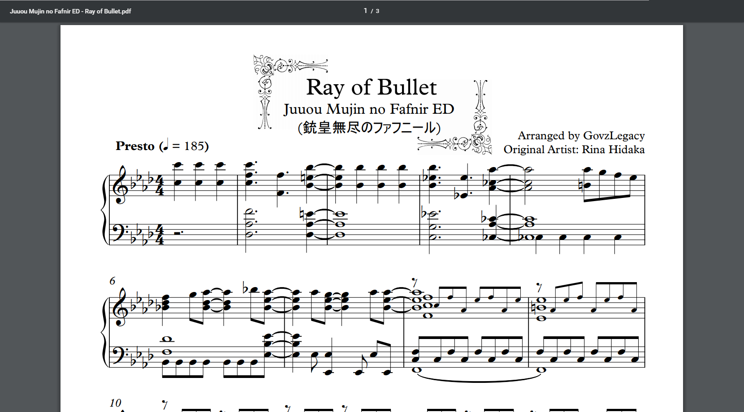Click 'Arranged by GovzLegacy' credit
744x412 pixels.
581,136
